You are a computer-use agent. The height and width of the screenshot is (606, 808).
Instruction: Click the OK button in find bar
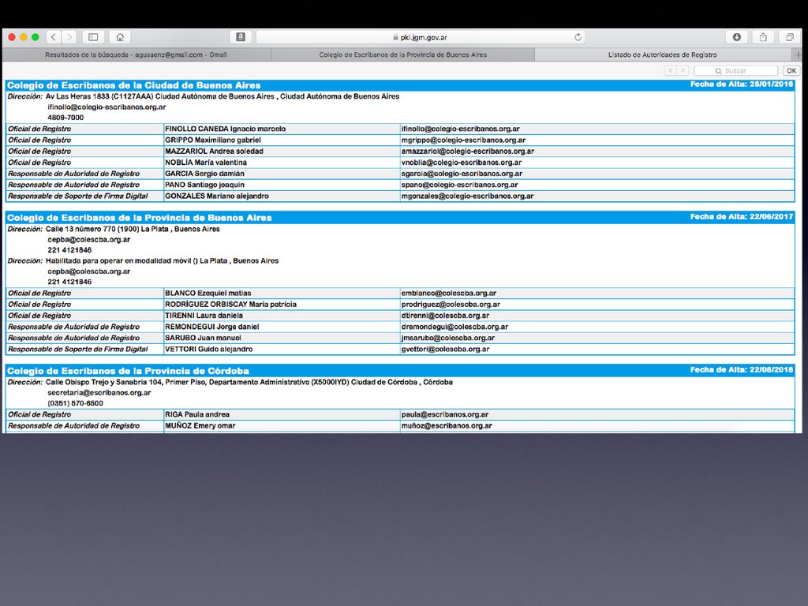click(791, 70)
